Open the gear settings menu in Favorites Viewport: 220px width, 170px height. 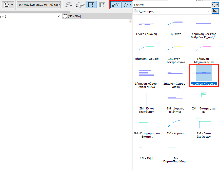tap(215, 5)
